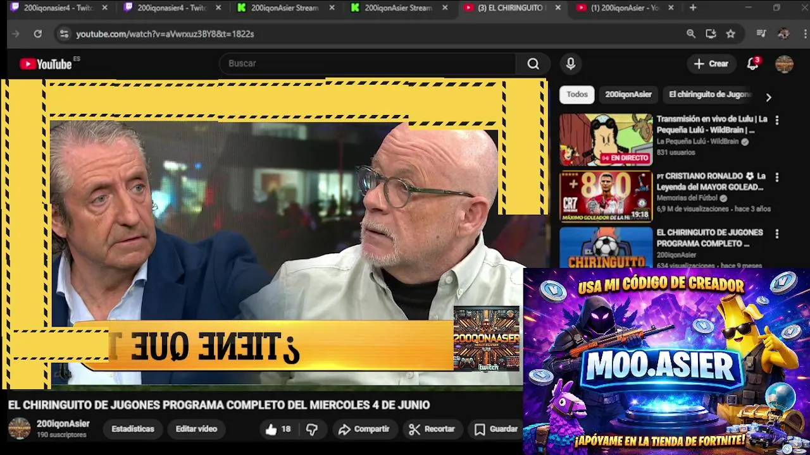Screen dimensions: 810x455
Task: Switch to first 200iqonasier4 Twitch tab
Action: pos(58,8)
